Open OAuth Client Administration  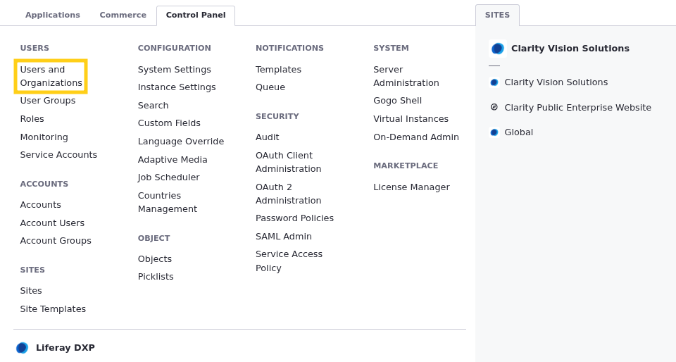(289, 162)
